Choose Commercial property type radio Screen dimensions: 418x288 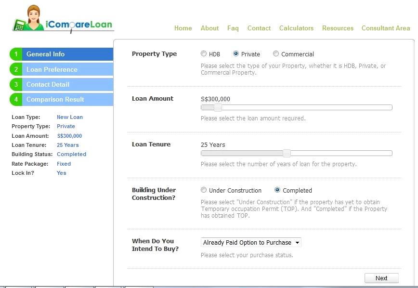click(x=276, y=53)
